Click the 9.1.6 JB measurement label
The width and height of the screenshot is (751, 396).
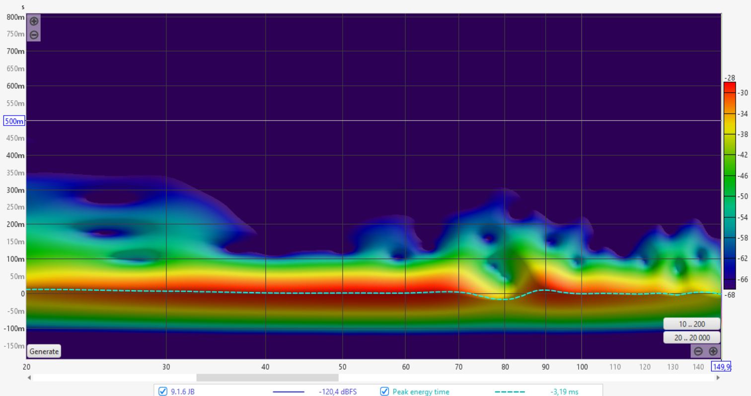[x=182, y=392]
